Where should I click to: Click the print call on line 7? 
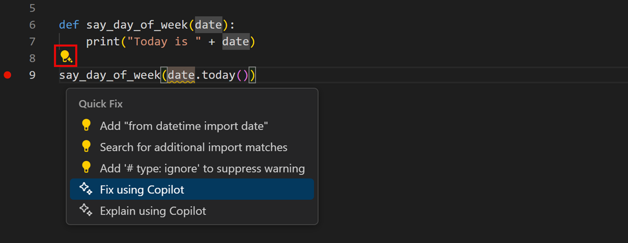coord(103,41)
